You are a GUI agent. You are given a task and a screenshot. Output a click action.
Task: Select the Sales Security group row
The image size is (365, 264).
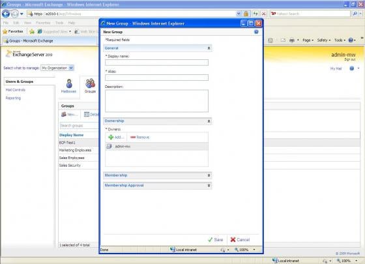[x=79, y=166]
